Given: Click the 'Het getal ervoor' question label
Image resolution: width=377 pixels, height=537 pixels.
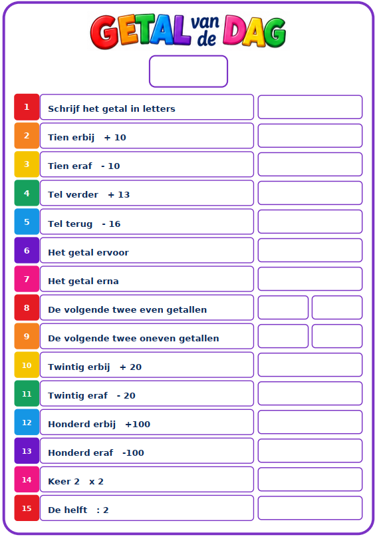Looking at the screenshot, I should click(x=88, y=253).
